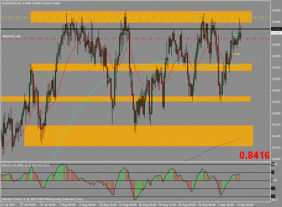Click the 27 Jul 00:00 time label
Image resolution: width=282 pixels, height=207 pixels.
pos(28,205)
